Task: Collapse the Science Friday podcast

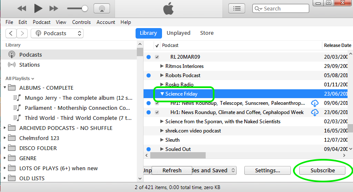Action: [162, 94]
